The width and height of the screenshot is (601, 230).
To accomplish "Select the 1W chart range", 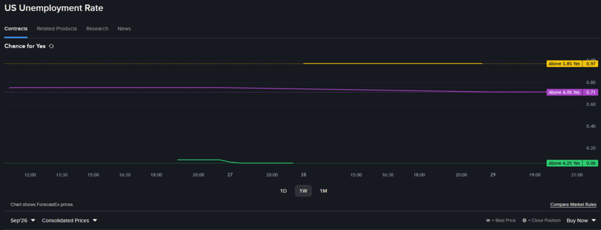I will [303, 191].
